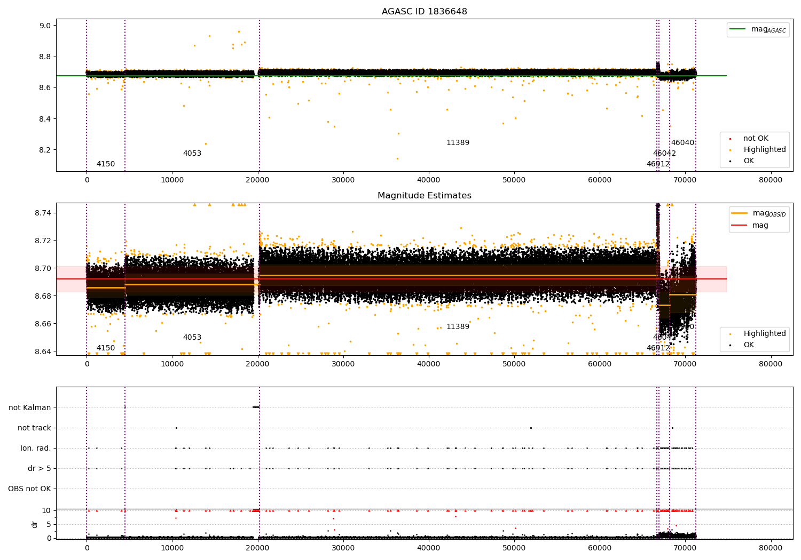Click the 80000 tick under top plot

[x=771, y=180]
